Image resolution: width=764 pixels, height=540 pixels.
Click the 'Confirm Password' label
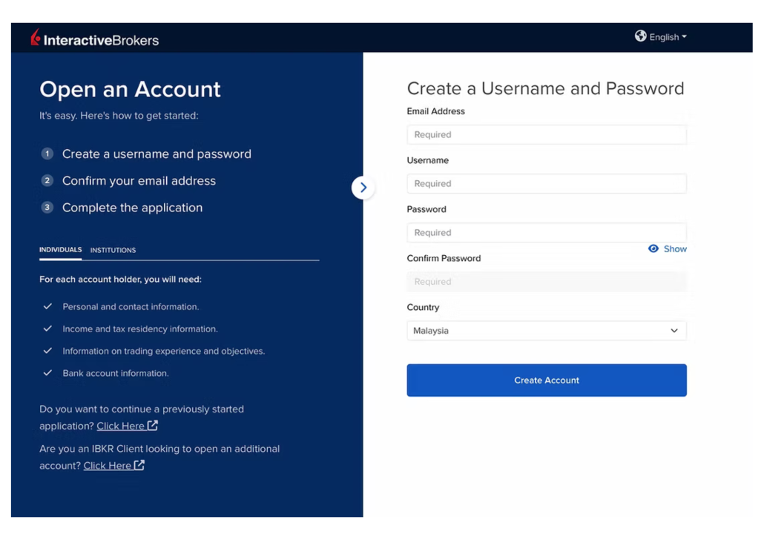click(444, 258)
